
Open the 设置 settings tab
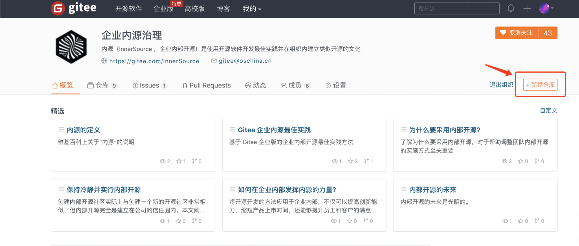(x=336, y=85)
